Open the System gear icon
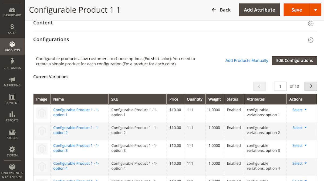This screenshot has width=324, height=181. tap(12, 150)
